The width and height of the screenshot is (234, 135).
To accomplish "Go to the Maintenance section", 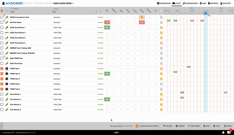I will coord(190,4).
